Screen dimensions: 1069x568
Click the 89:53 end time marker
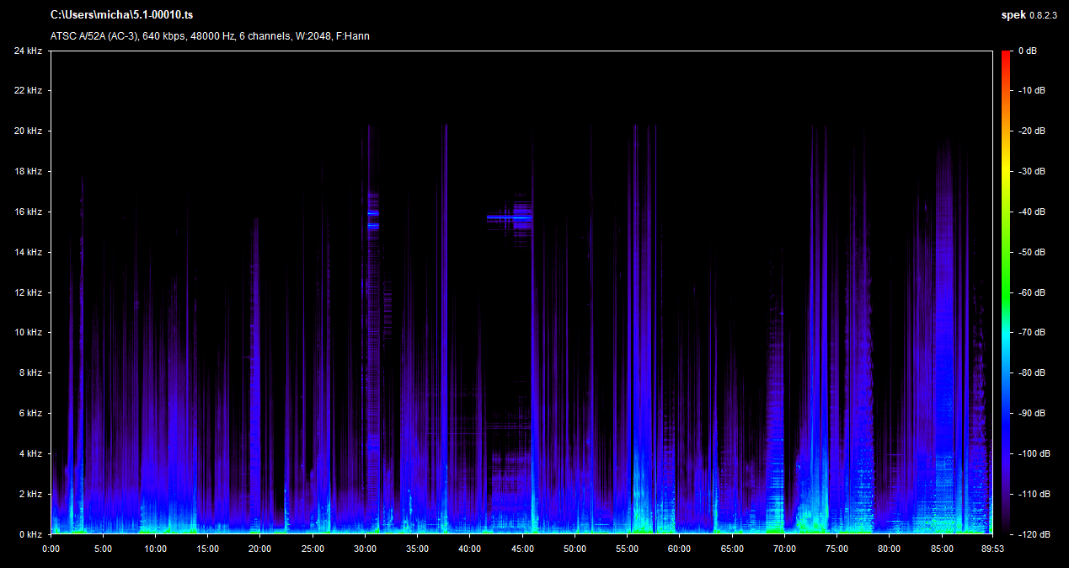point(991,549)
